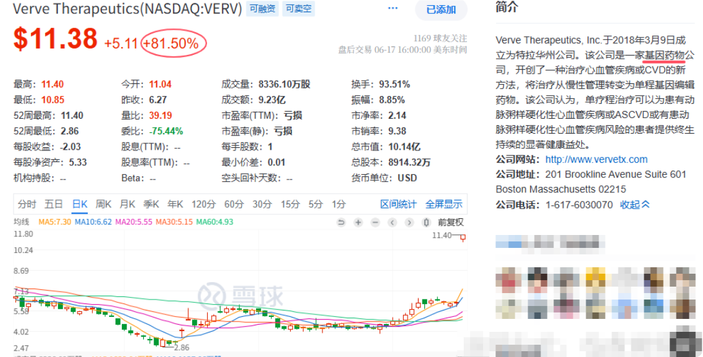The height and width of the screenshot is (357, 703).
Task: Open the three-dot more options menu
Action: 393,8
